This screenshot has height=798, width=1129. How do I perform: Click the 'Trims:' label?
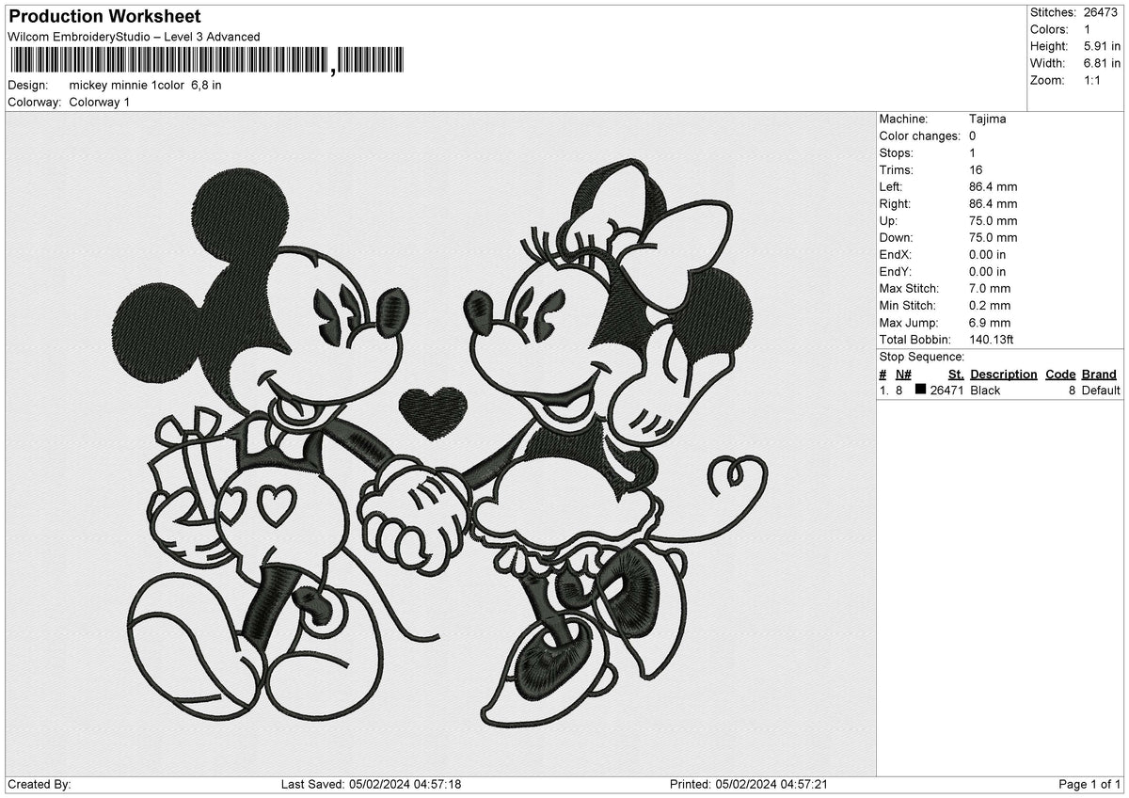894,169
